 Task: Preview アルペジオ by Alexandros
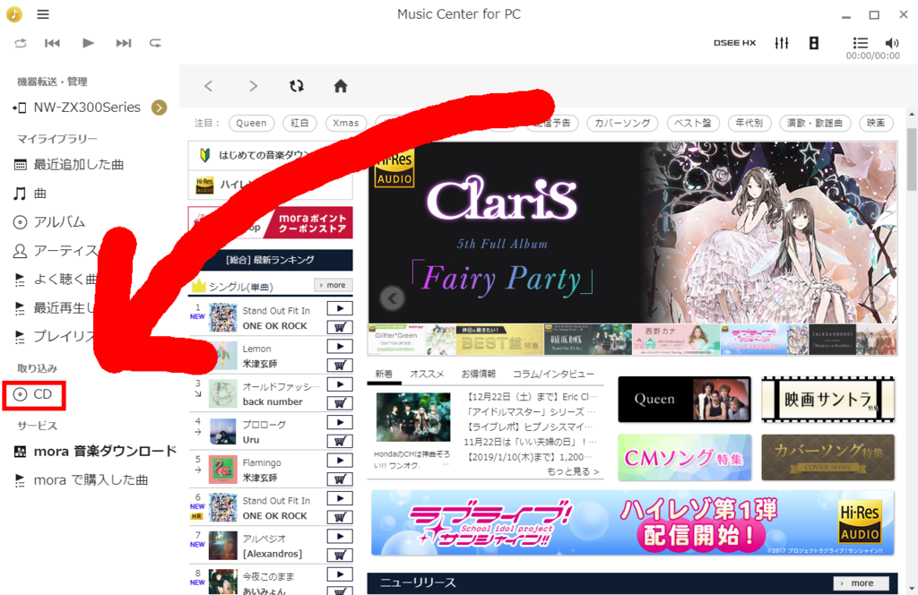[x=340, y=537]
